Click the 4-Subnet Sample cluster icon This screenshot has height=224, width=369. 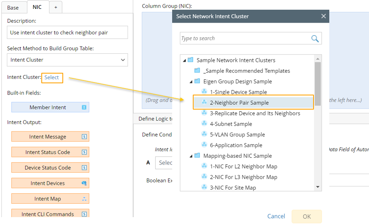coord(204,124)
